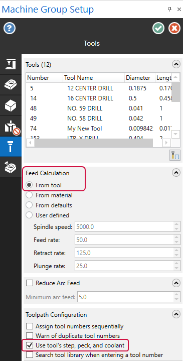Collapse the Toolpath Configuration section
Image resolution: width=183 pixels, height=361 pixels.
176,314
